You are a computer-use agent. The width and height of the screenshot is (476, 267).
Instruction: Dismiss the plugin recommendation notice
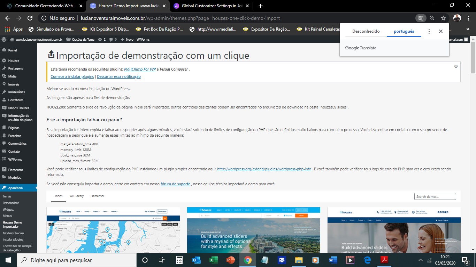(x=456, y=66)
